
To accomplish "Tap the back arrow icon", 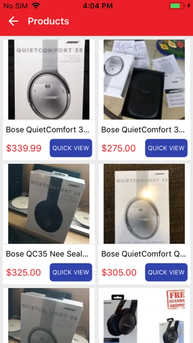I will tap(13, 21).
